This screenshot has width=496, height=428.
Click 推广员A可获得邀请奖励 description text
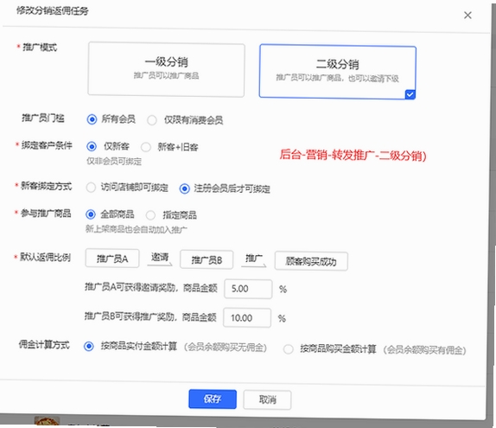point(151,287)
